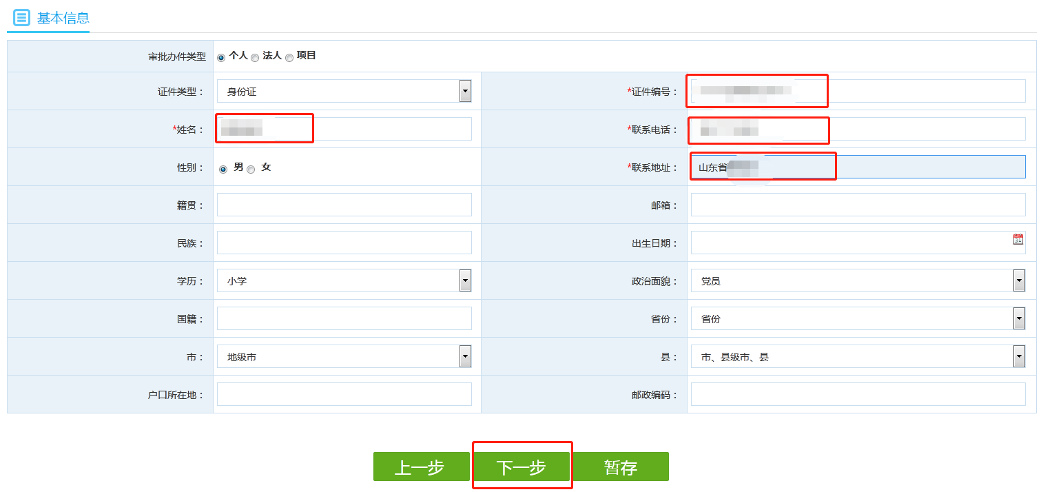Viewport: 1043px width, 492px height.
Task: Open the 市 dropdown showing 地级市
Action: pos(465,356)
